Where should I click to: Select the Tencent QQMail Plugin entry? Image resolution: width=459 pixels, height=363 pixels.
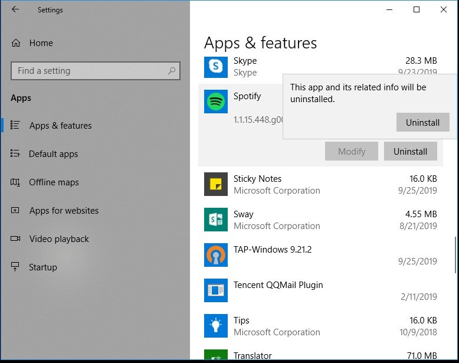[x=278, y=285]
